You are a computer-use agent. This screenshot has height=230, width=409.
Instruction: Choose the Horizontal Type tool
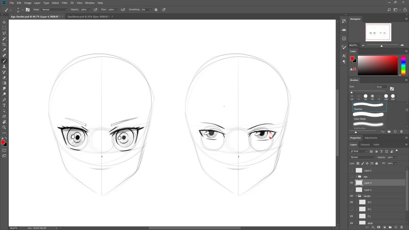click(x=4, y=105)
